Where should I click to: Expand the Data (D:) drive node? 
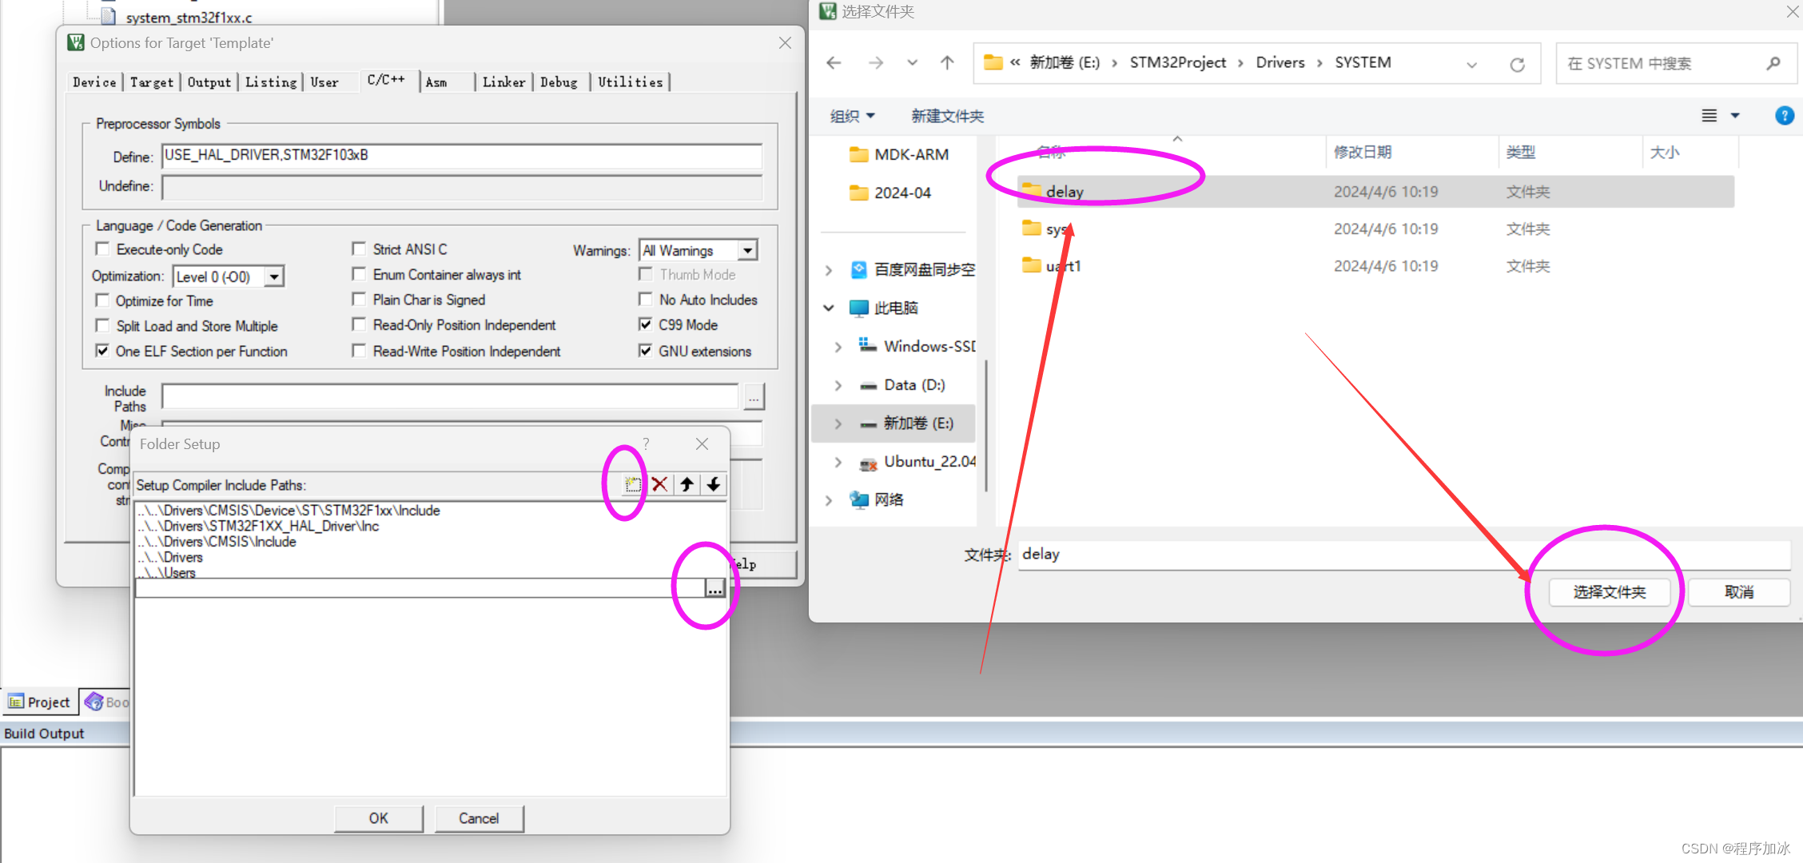click(838, 385)
